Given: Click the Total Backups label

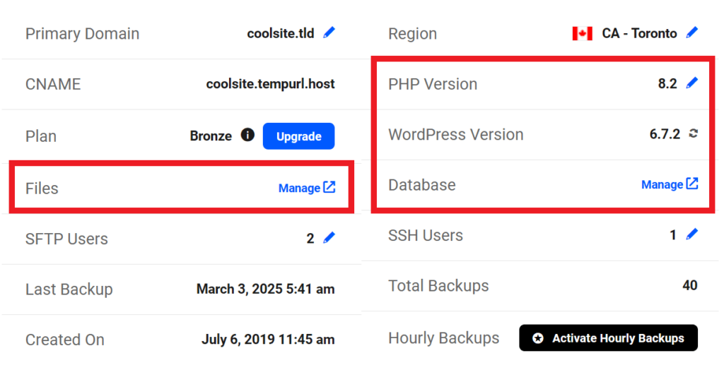Looking at the screenshot, I should click(438, 285).
